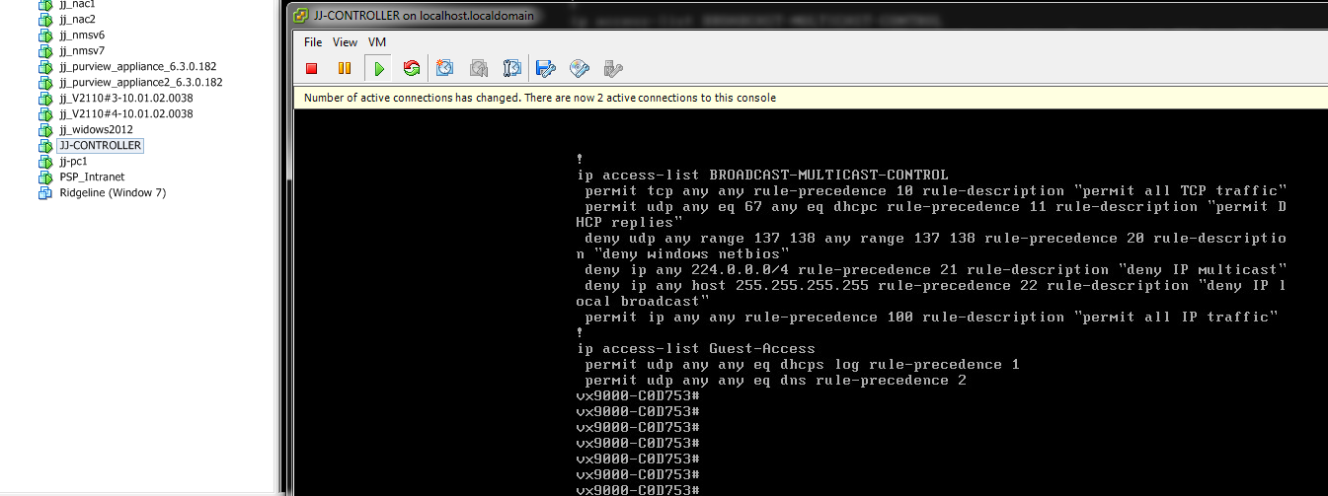Screen dimensions: 1328x496
Task: Select the jj_nmsv6 virtual machine
Action: [82, 35]
